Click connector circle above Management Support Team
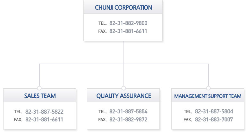 (208, 88)
